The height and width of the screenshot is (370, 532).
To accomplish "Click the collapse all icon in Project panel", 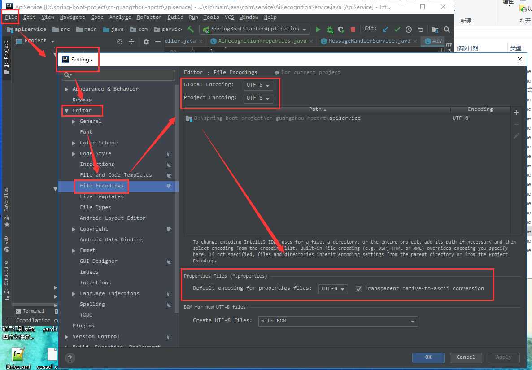I will [131, 42].
